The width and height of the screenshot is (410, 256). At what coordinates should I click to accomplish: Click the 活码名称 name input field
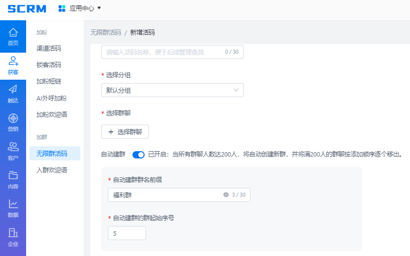point(162,52)
